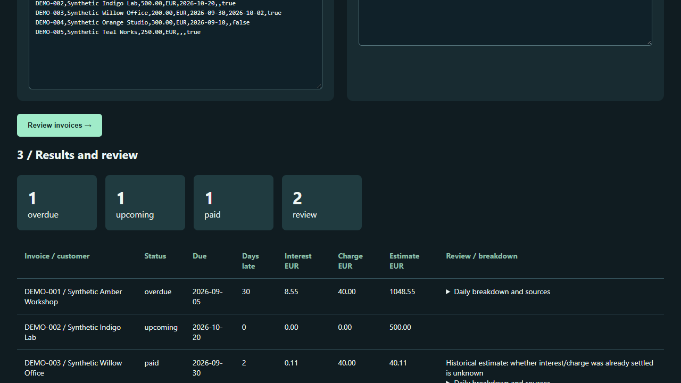Click due date "2026-09-30" in results table

point(207,368)
